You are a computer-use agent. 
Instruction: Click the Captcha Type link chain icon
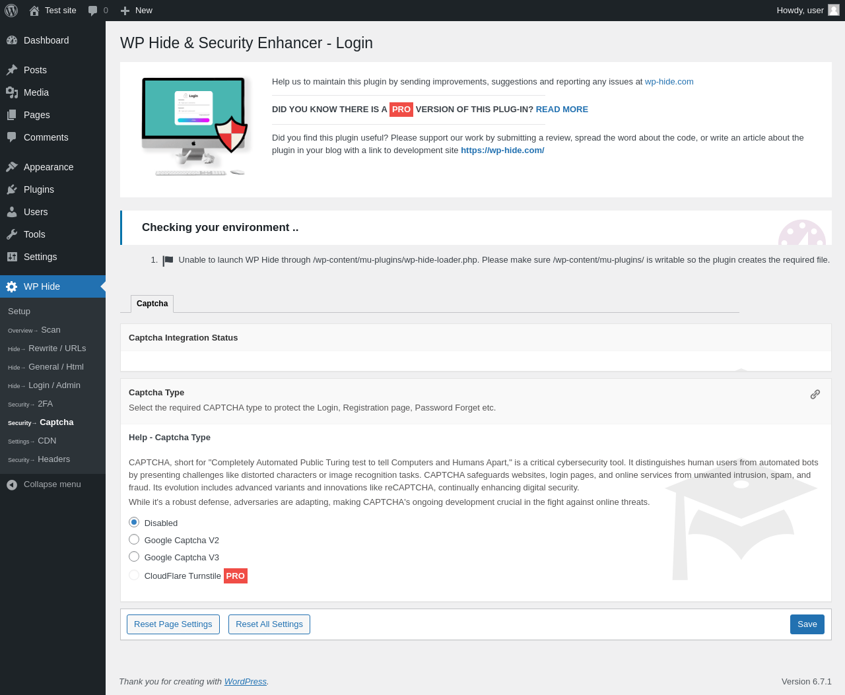pyautogui.click(x=815, y=395)
